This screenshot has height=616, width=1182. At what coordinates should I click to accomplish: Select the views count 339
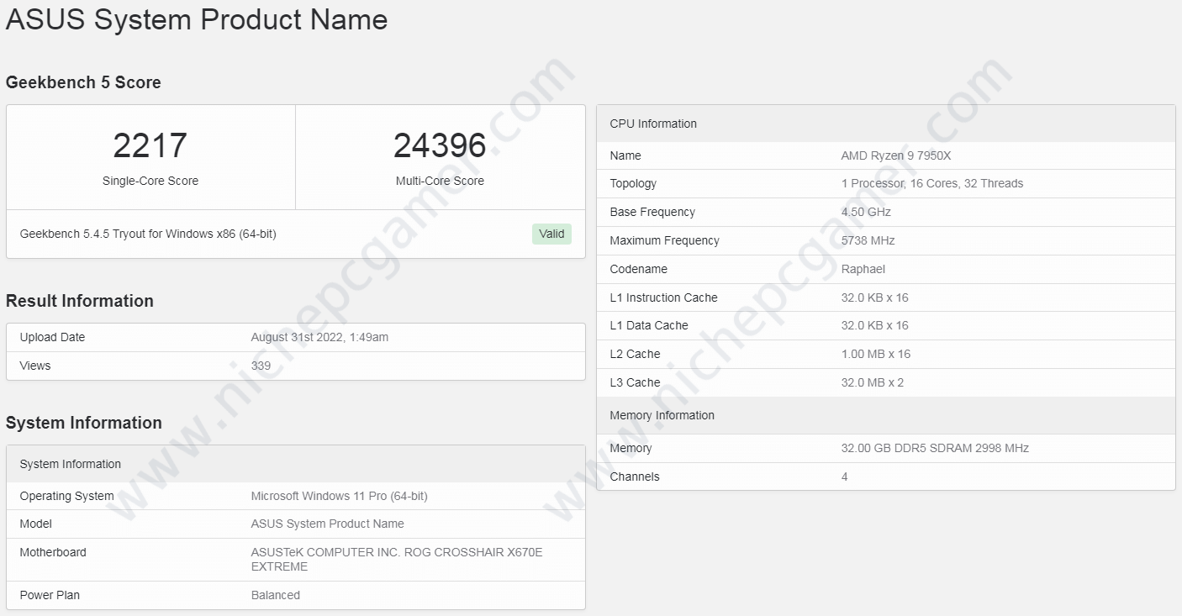(x=261, y=366)
